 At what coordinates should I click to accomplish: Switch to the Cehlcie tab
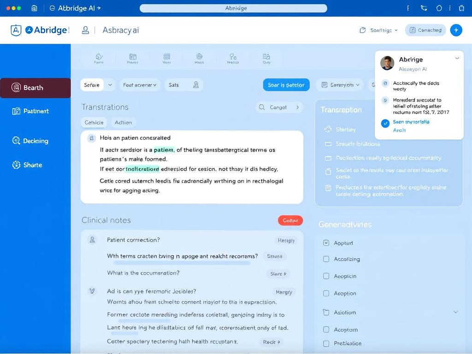[x=94, y=123]
